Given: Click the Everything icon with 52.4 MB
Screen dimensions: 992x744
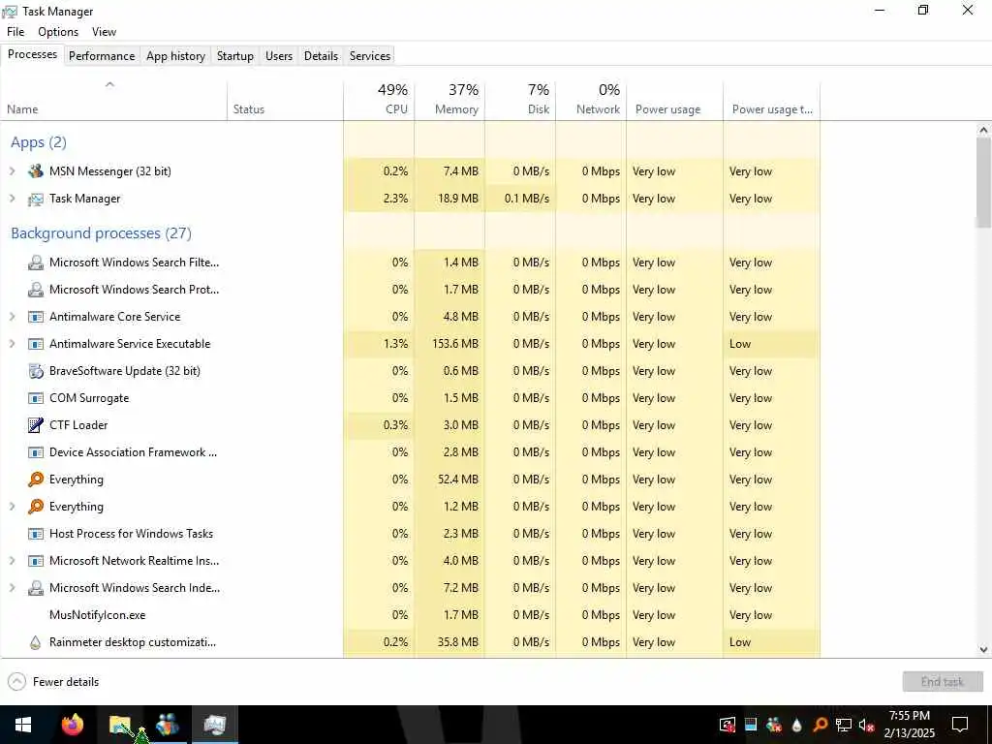Looking at the screenshot, I should [x=36, y=480].
